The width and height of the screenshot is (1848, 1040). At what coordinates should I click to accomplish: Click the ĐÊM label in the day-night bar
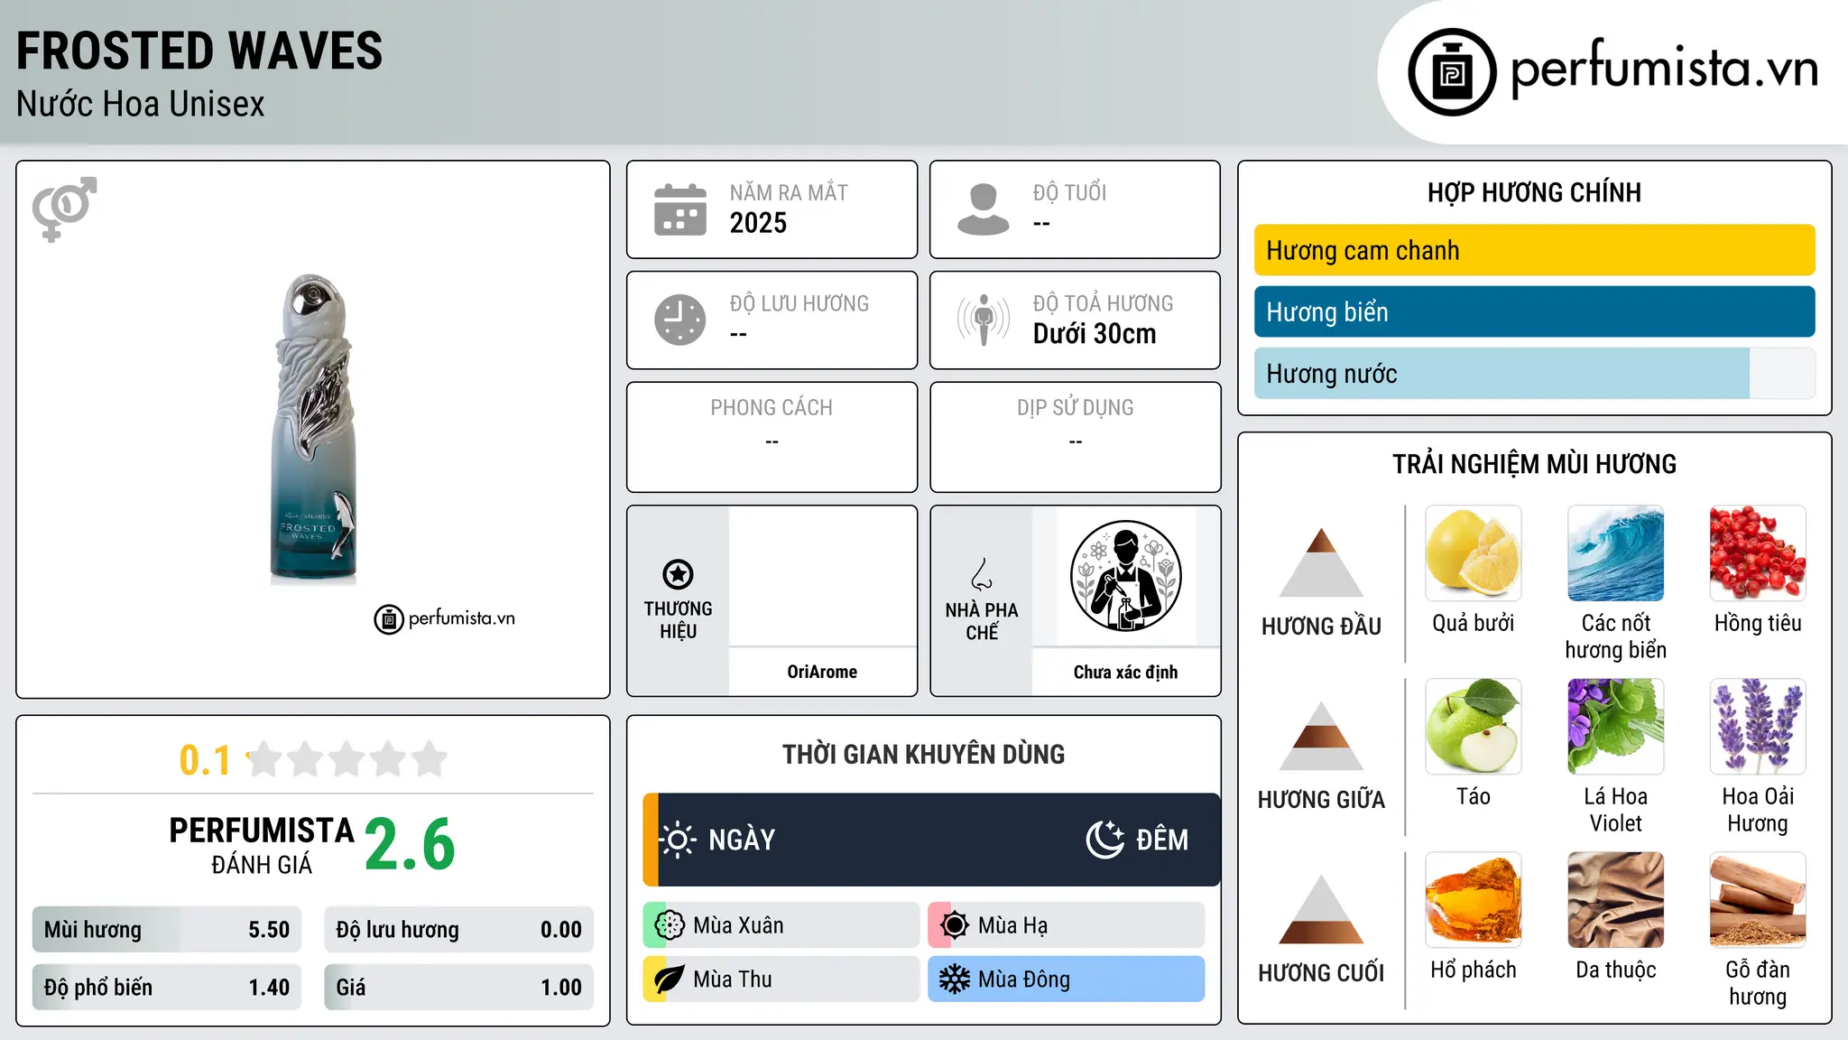(x=1162, y=840)
